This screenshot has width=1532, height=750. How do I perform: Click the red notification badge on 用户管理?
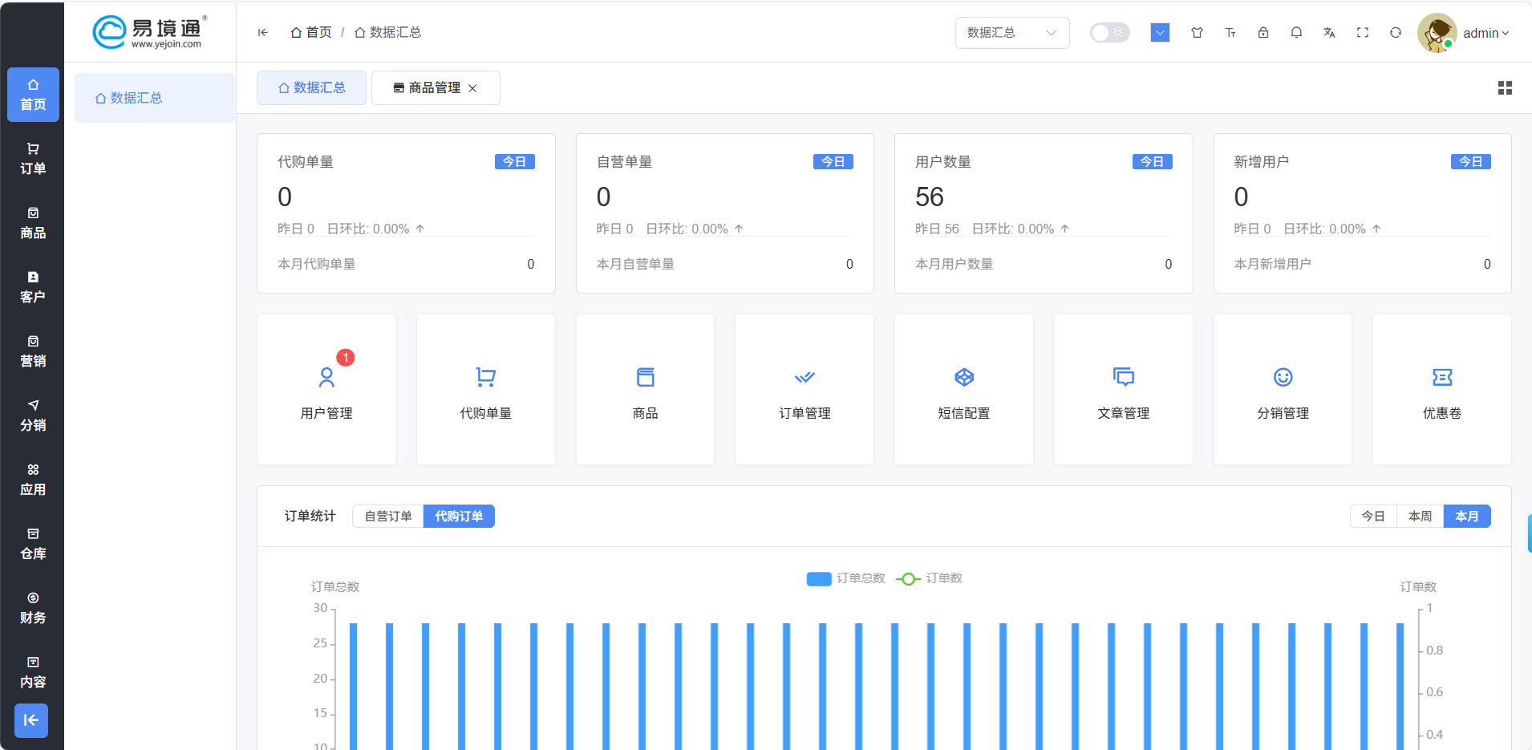(x=346, y=358)
